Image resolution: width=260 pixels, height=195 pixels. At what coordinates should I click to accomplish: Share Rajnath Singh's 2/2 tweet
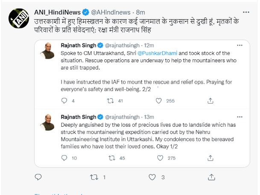(x=210, y=101)
